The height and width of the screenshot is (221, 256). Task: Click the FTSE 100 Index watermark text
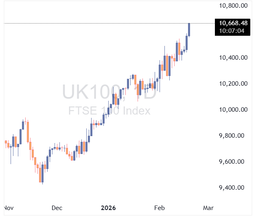(109, 111)
